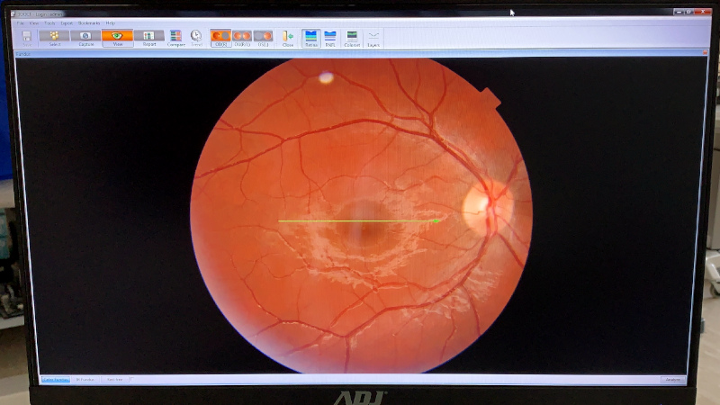
Task: Open the Report toolbar icon
Action: pos(148,37)
